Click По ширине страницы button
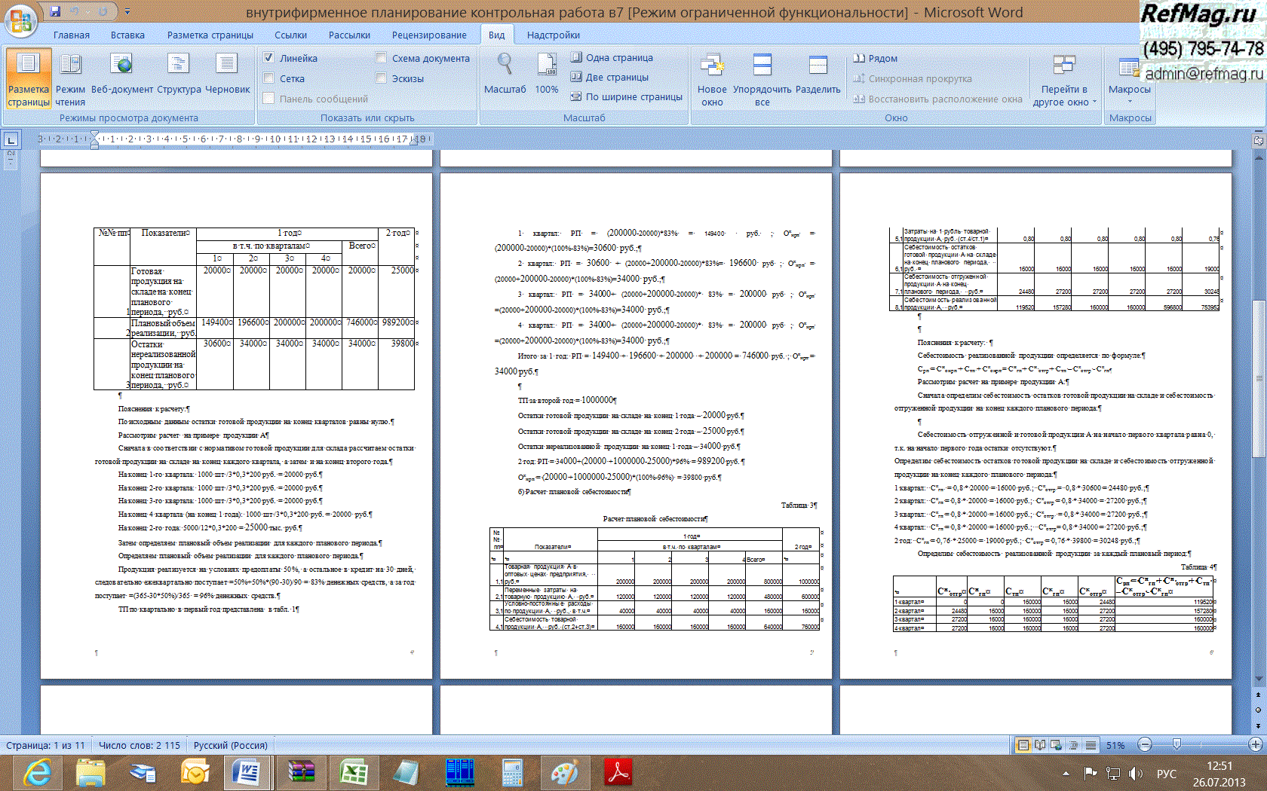Viewport: 1267px width, 791px height. click(627, 96)
